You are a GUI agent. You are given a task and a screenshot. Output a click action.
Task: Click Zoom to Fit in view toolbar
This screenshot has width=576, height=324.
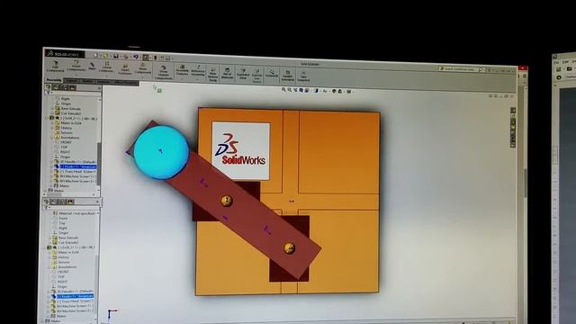(x=283, y=89)
